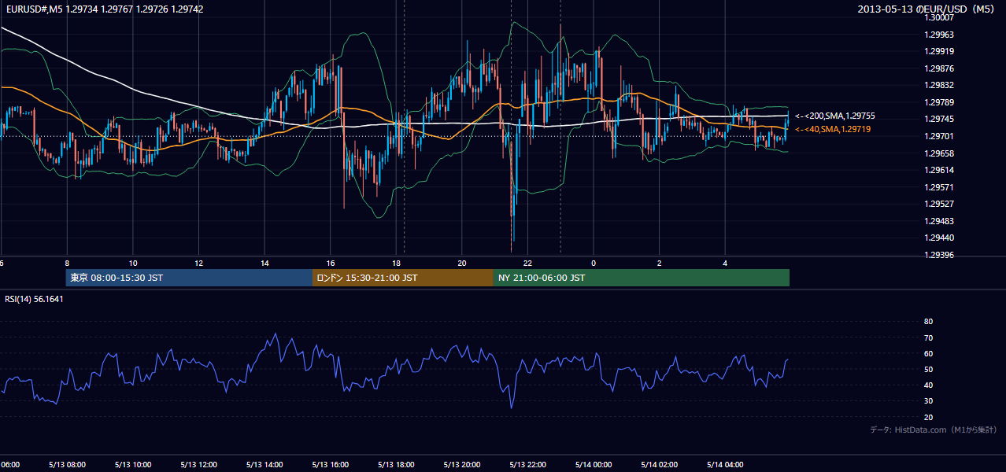The image size is (1006, 472).
Task: Click price axis value 1.29876
Action: click(938, 68)
